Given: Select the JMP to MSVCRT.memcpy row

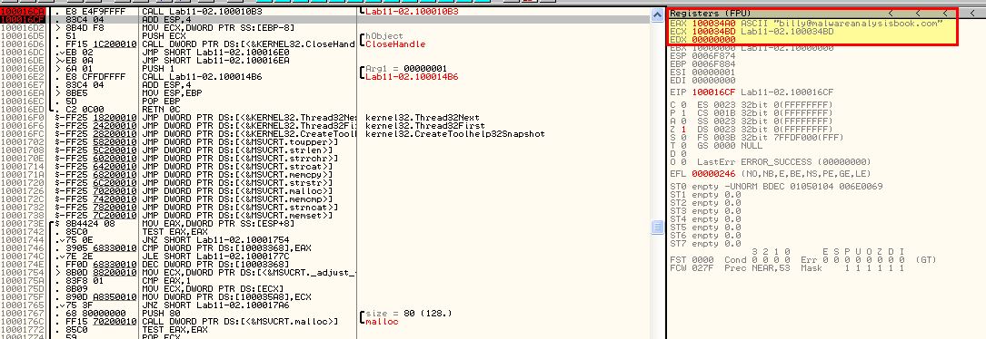Looking at the screenshot, I should pos(237,175).
